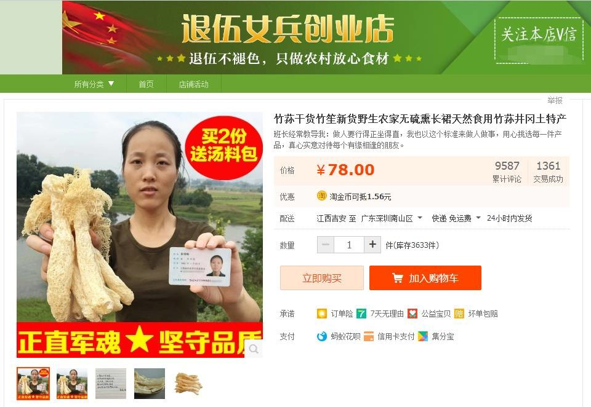The height and width of the screenshot is (407, 591).
Task: Click the colorful 集分宝 icon
Action: pyautogui.click(x=423, y=336)
